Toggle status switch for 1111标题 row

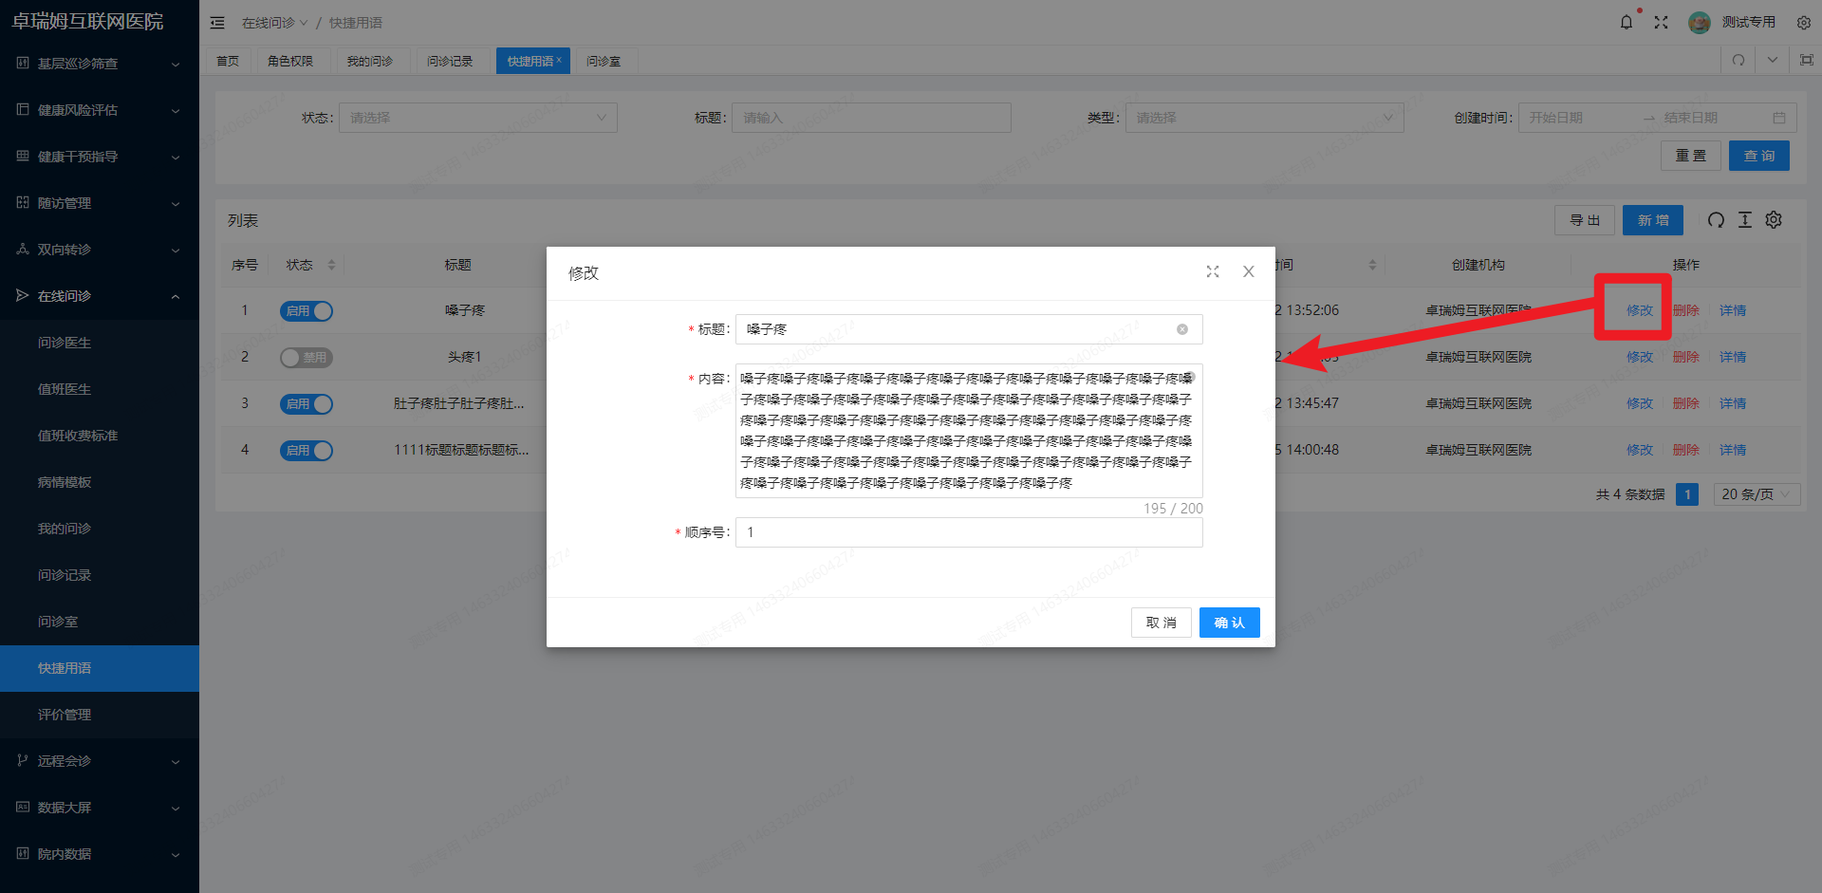click(306, 450)
